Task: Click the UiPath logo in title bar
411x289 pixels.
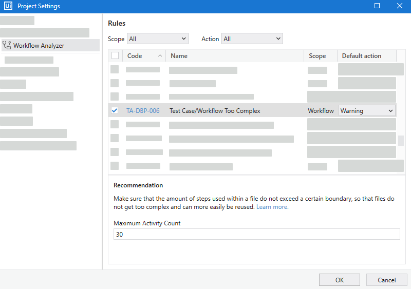Action: [x=8, y=6]
